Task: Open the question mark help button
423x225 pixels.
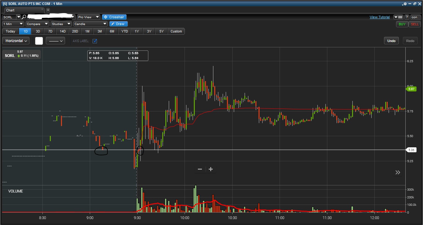Action: coord(407,17)
